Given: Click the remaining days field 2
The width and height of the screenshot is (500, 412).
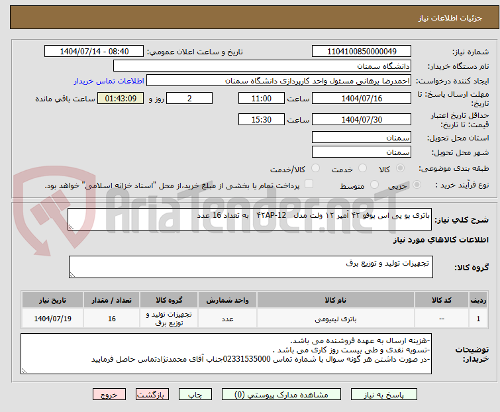Looking at the screenshot, I should click(189, 98).
